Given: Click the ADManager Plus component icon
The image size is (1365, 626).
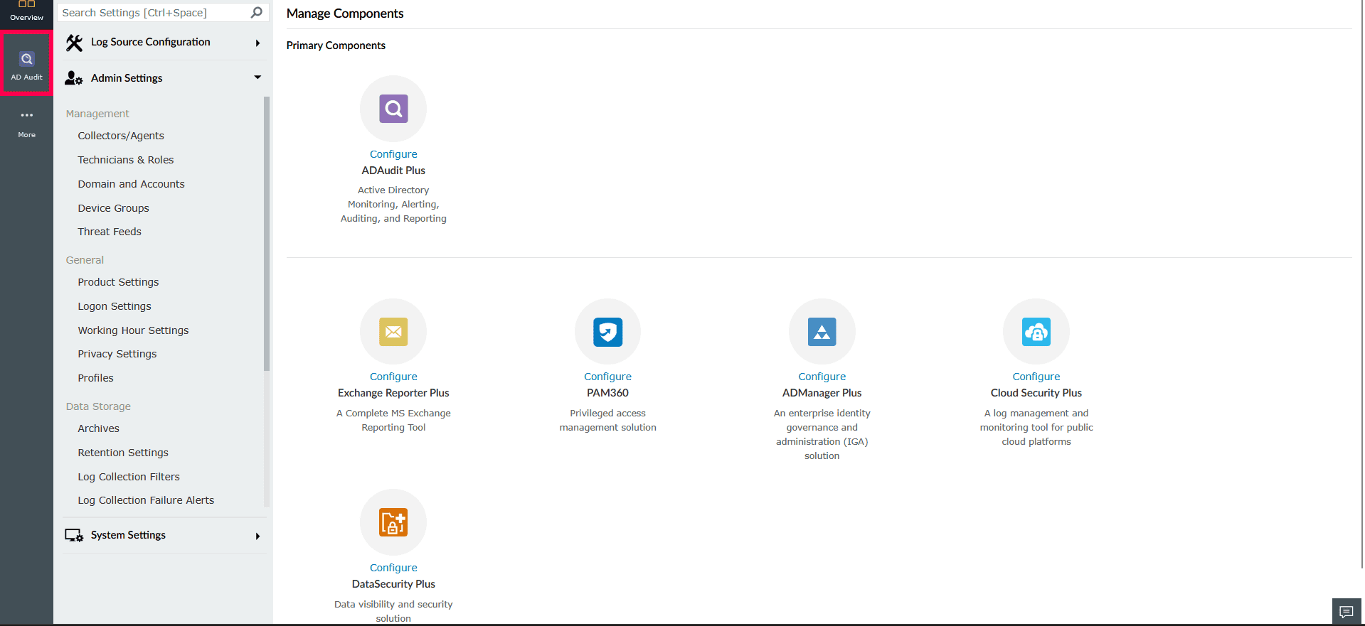Looking at the screenshot, I should [822, 332].
